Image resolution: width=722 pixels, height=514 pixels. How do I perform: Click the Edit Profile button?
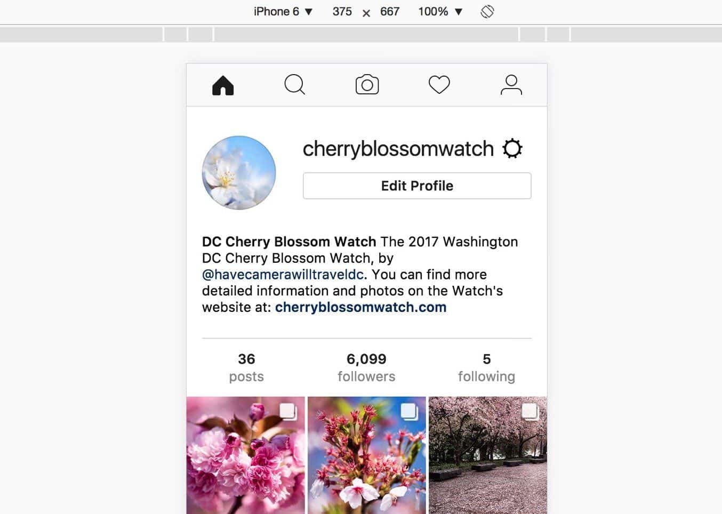[x=417, y=186]
